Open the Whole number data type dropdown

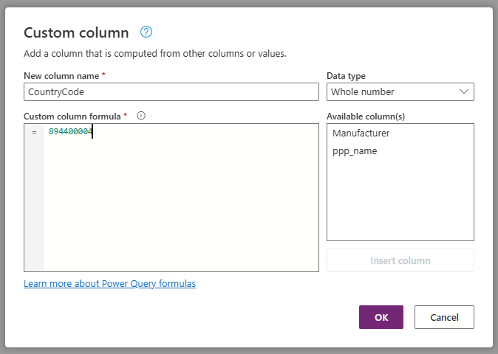coord(400,91)
